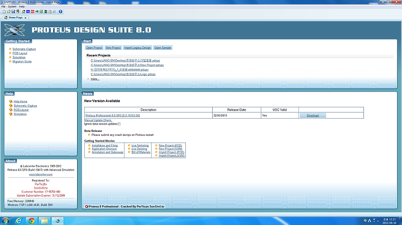Expand the more... recent projects list
The width and height of the screenshot is (402, 225).
[95, 79]
